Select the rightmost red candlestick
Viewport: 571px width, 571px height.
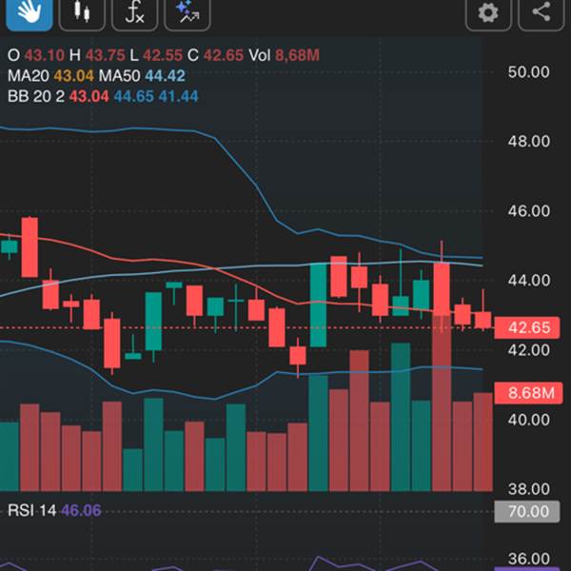pos(482,320)
